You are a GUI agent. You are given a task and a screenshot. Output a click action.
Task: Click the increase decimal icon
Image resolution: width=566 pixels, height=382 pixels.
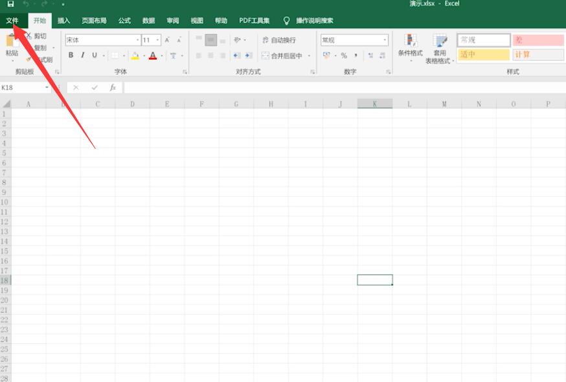pos(370,56)
